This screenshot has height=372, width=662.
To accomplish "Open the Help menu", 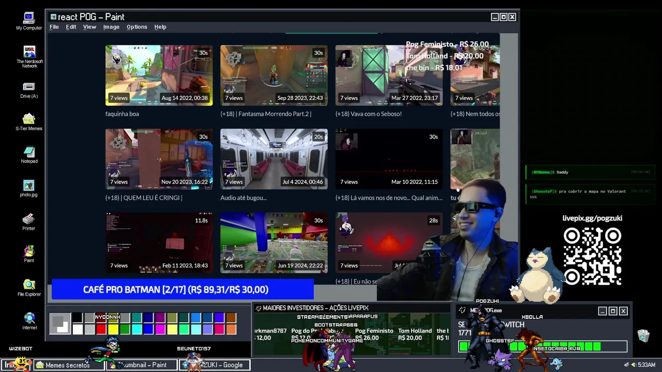I will pos(160,27).
